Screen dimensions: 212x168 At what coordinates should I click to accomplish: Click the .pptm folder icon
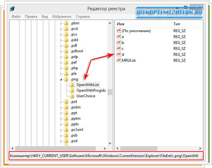pyautogui.click(x=66, y=118)
